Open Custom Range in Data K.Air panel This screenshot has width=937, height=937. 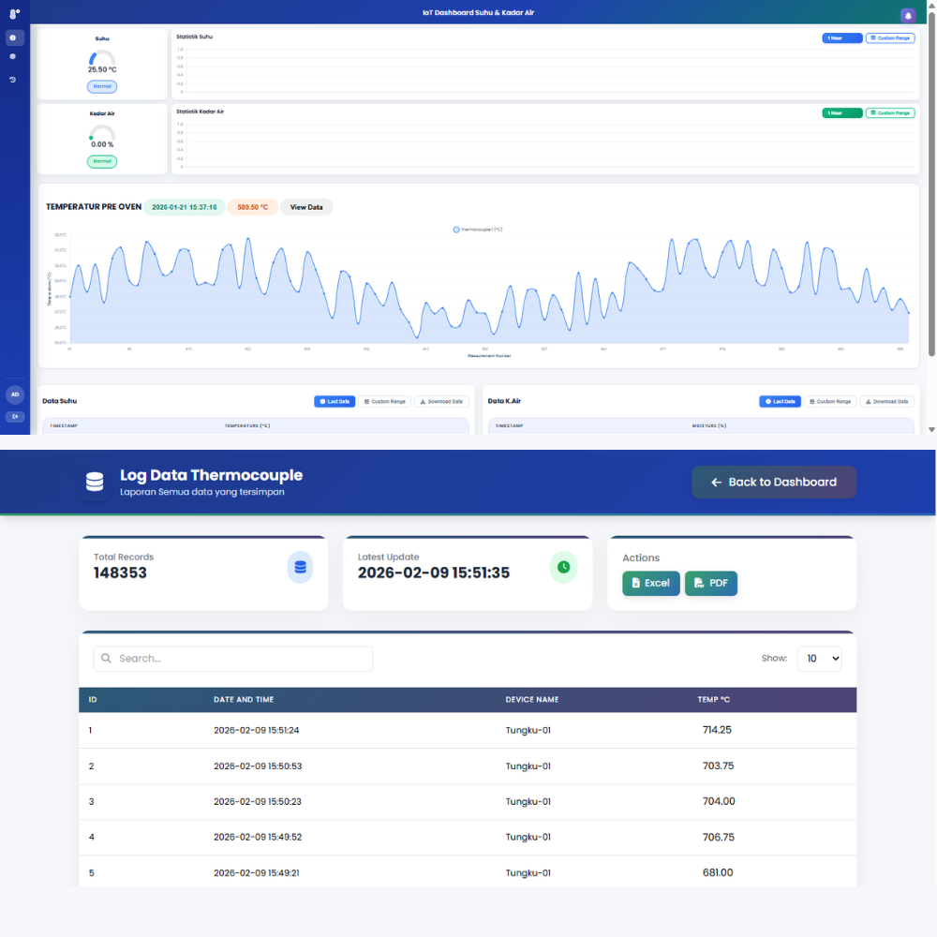[x=829, y=401]
